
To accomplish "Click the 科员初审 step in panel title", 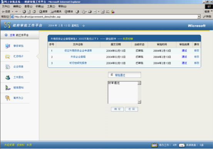I will (128, 39).
